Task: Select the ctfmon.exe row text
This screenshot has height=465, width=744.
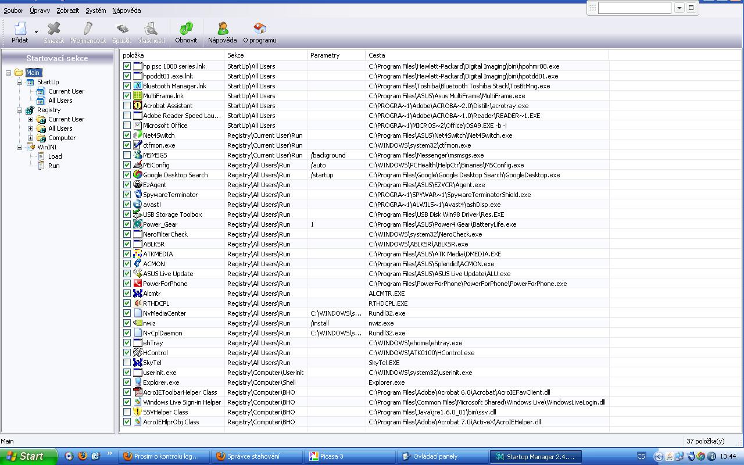Action: pos(159,145)
